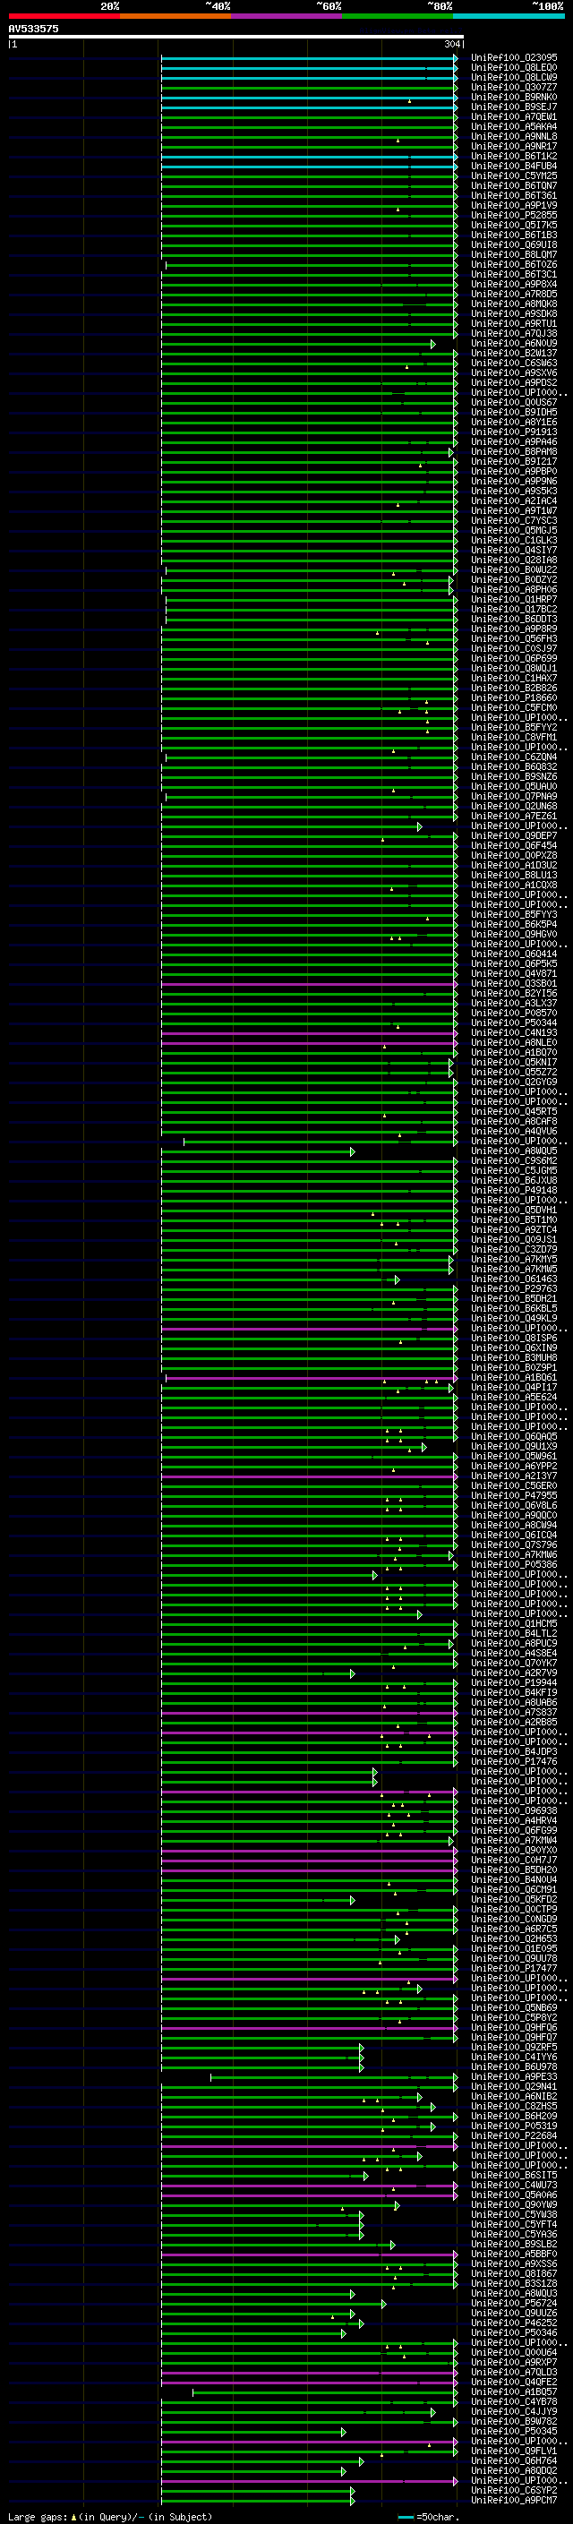The height and width of the screenshot is (2524, 573).
Task: Select hit label UniRef100_A8PH06
Action: pyautogui.click(x=513, y=590)
